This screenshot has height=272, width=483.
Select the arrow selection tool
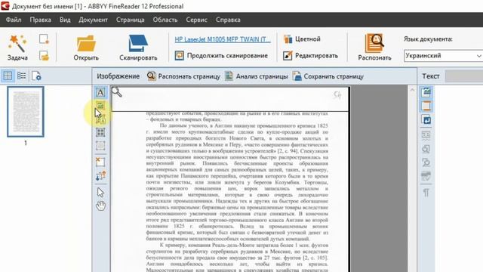click(100, 193)
